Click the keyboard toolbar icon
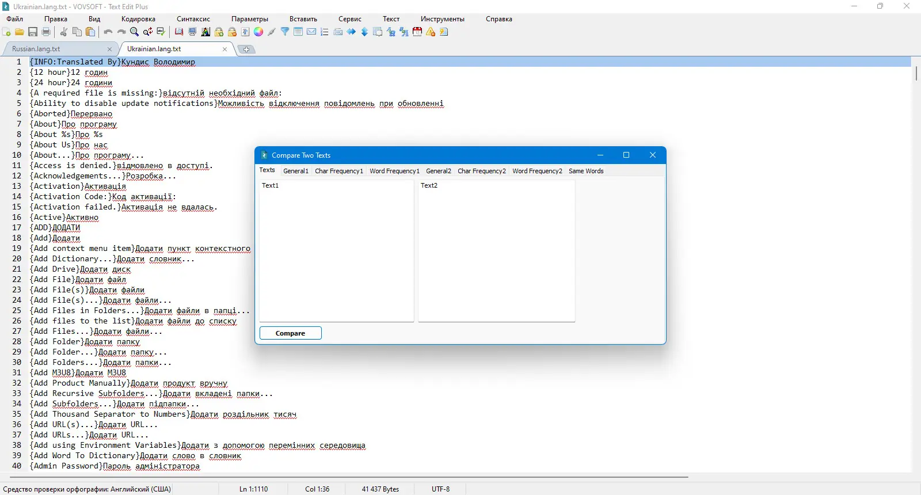The image size is (921, 495). (338, 32)
